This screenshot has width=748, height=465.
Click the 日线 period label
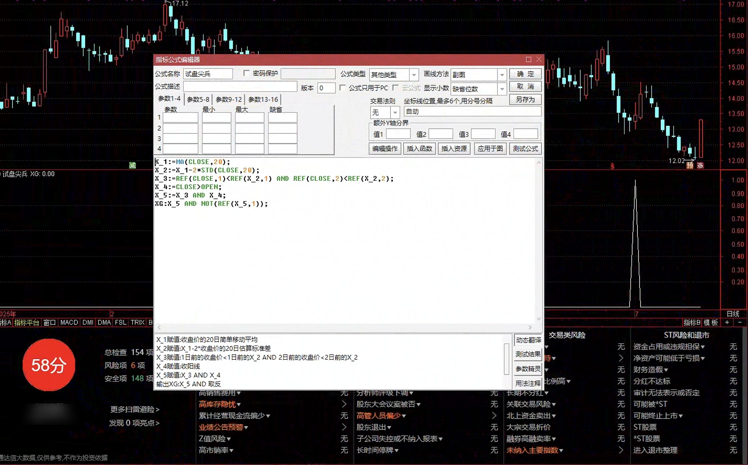click(x=733, y=314)
